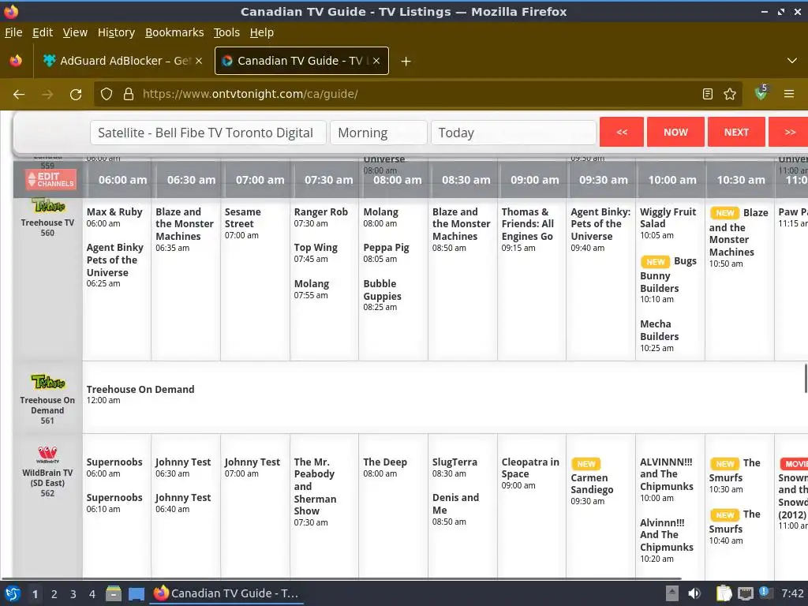The width and height of the screenshot is (808, 606).
Task: Open the Tools menu
Action: pyautogui.click(x=226, y=32)
